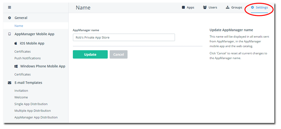Open Multiple App Distribution template

[33, 111]
